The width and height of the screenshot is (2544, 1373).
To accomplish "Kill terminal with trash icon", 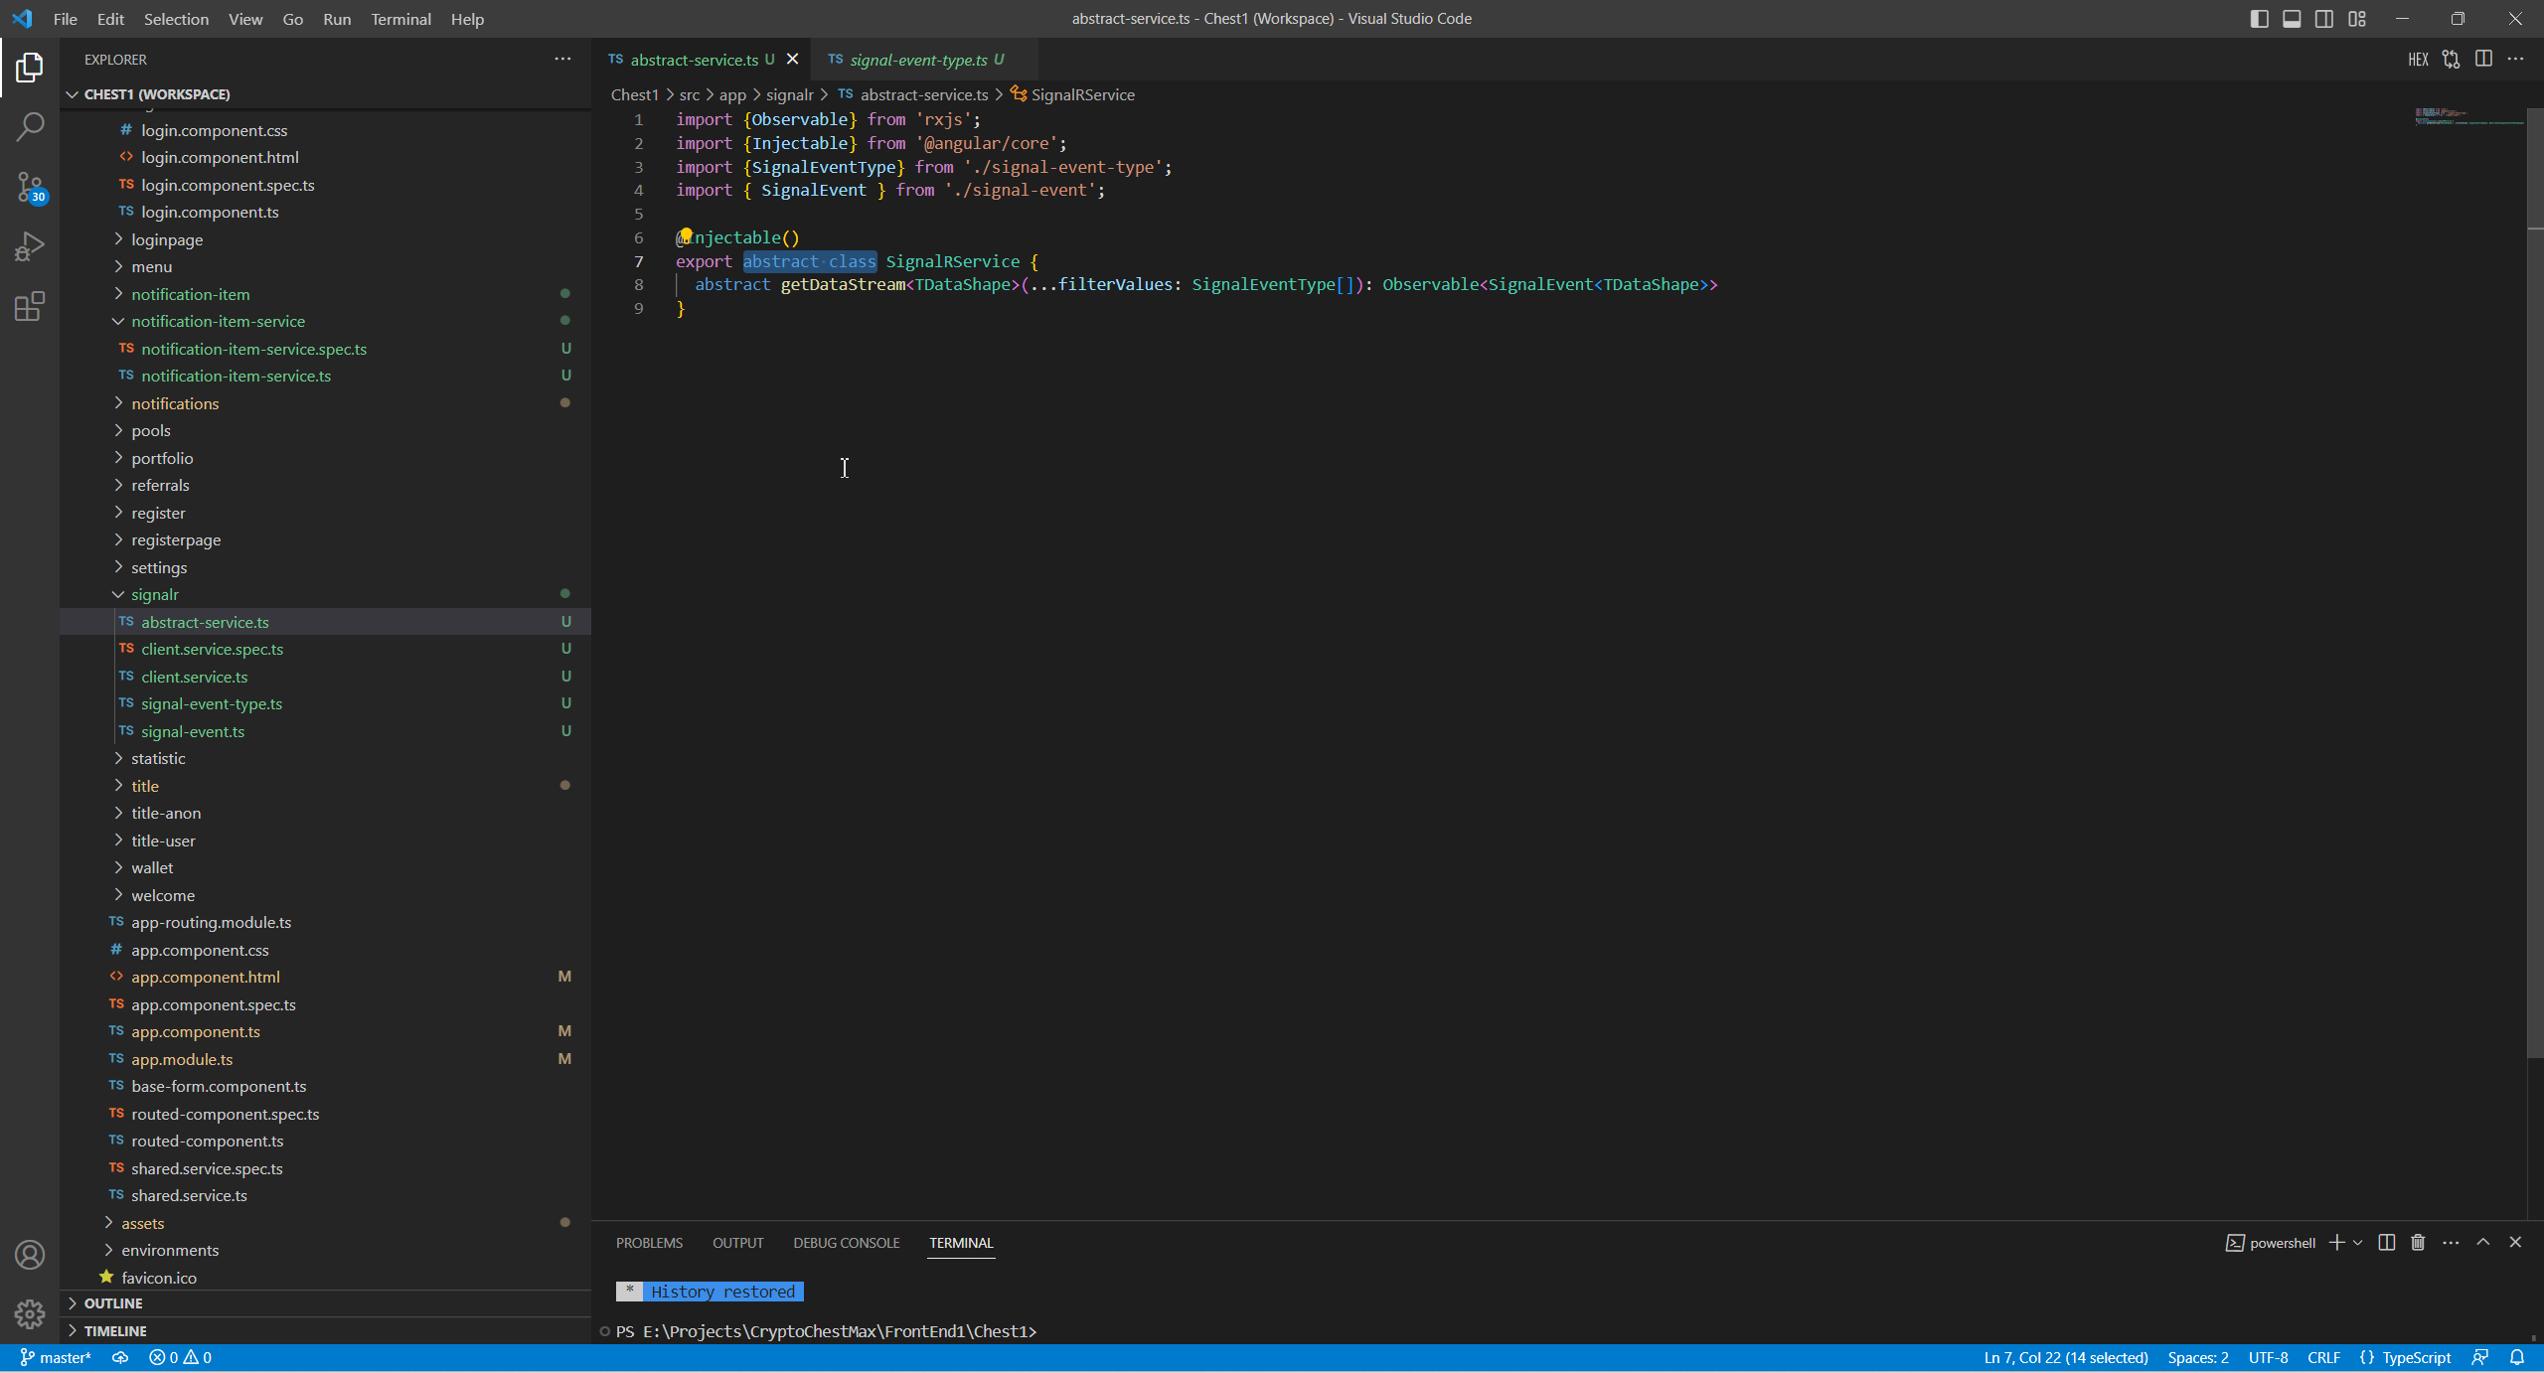I will [x=2418, y=1243].
